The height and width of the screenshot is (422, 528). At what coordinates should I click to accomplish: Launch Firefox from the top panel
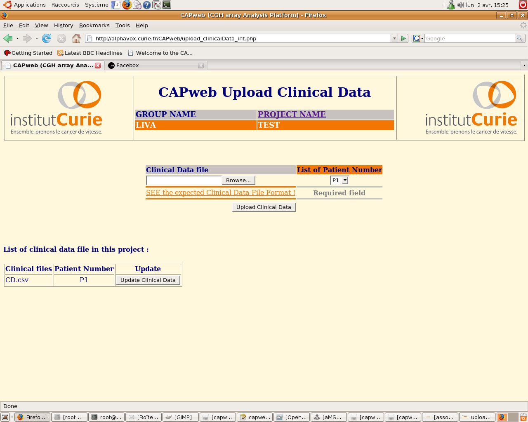127,5
